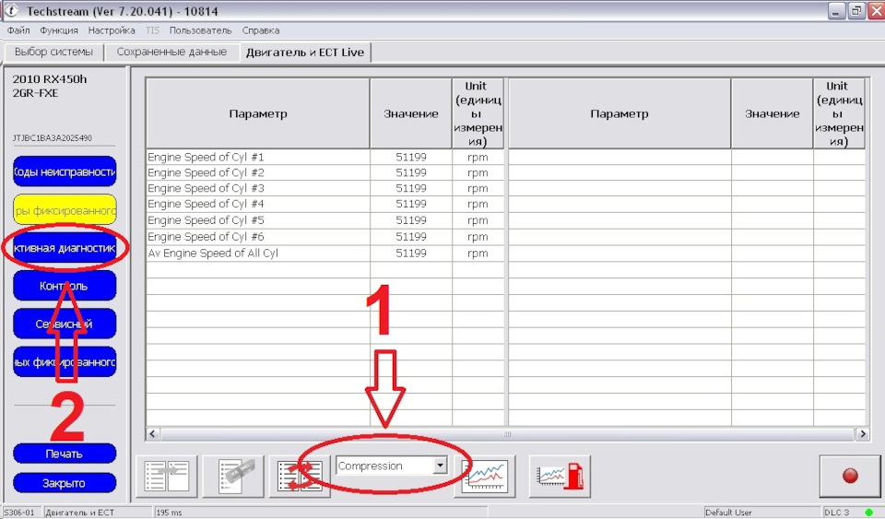Switch to Выбор системы tab
885x519 pixels.
click(54, 52)
